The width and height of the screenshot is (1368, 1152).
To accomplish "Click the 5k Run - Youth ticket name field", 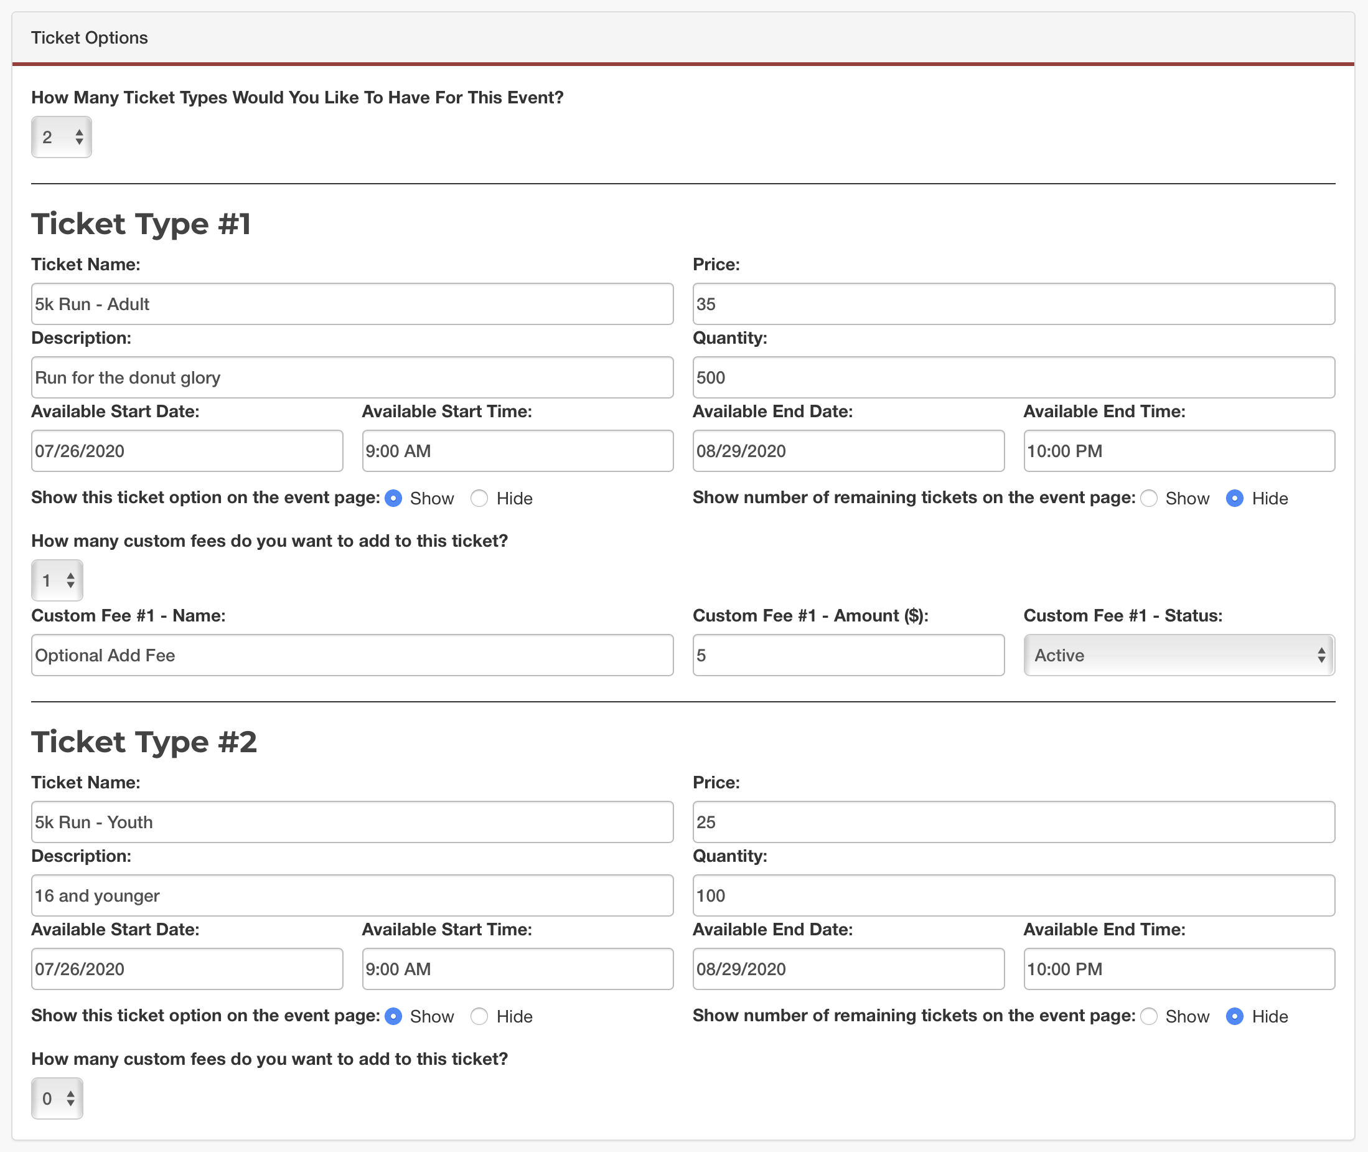I will 352,822.
